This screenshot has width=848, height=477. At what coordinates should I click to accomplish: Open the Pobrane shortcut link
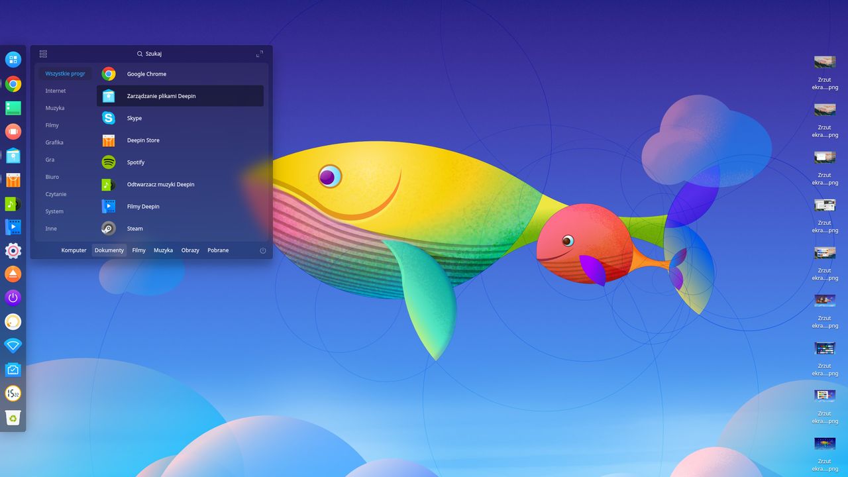pos(218,250)
